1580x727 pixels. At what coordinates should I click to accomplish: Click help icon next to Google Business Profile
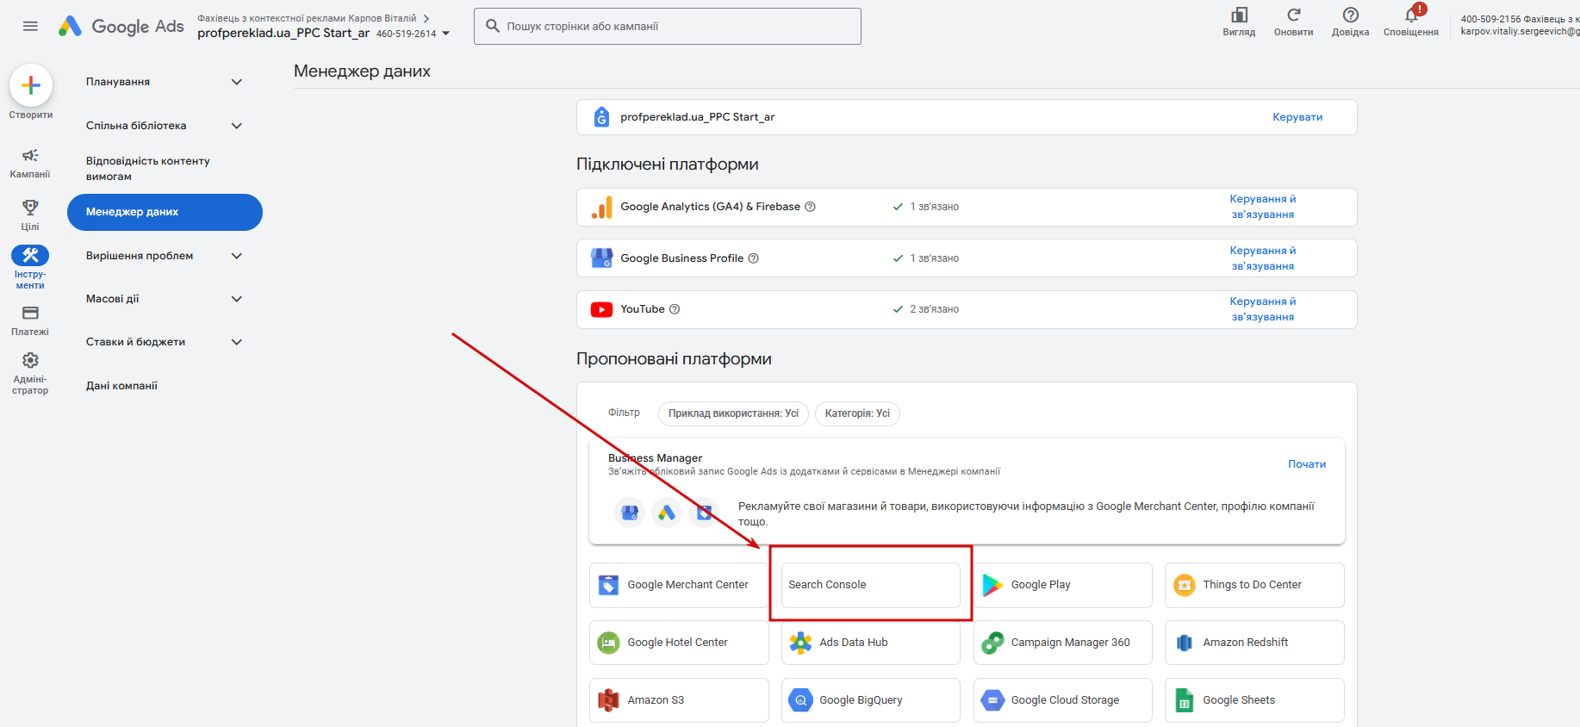[x=753, y=258]
